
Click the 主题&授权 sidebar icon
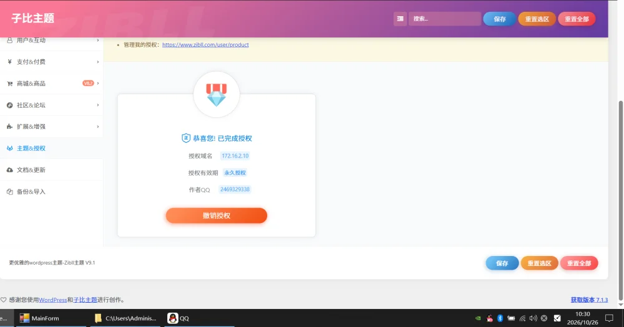[x=9, y=148]
